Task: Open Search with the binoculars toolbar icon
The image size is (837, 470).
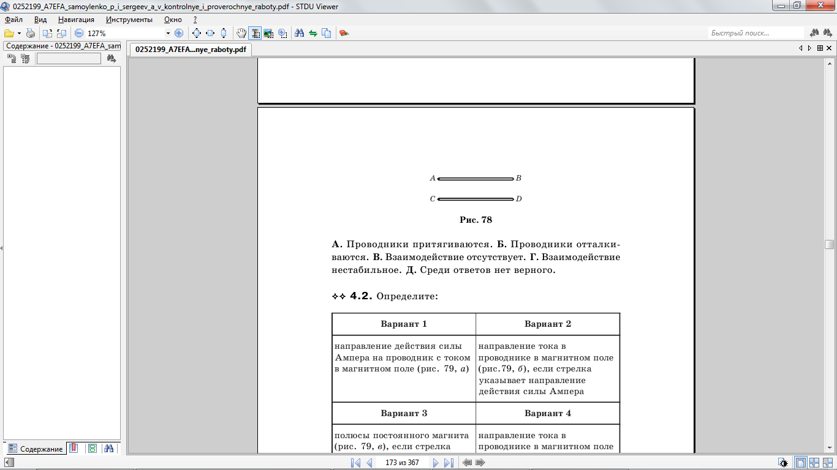Action: point(300,33)
